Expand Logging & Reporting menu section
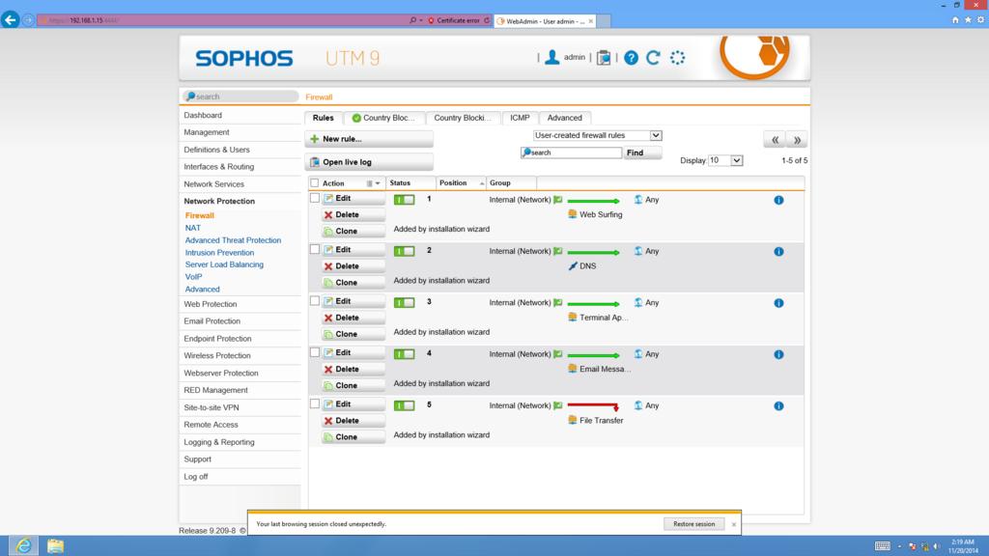 point(219,442)
